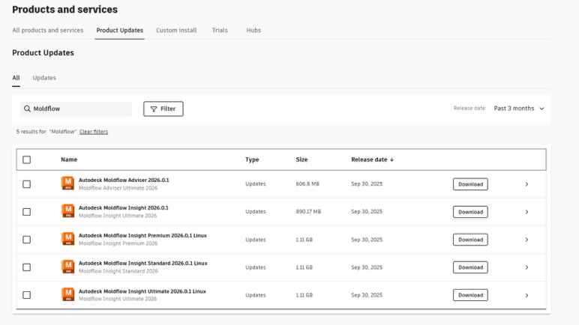Check the Moldflow Adviser 2026.0.1 row checkbox
The height and width of the screenshot is (325, 579).
point(27,184)
